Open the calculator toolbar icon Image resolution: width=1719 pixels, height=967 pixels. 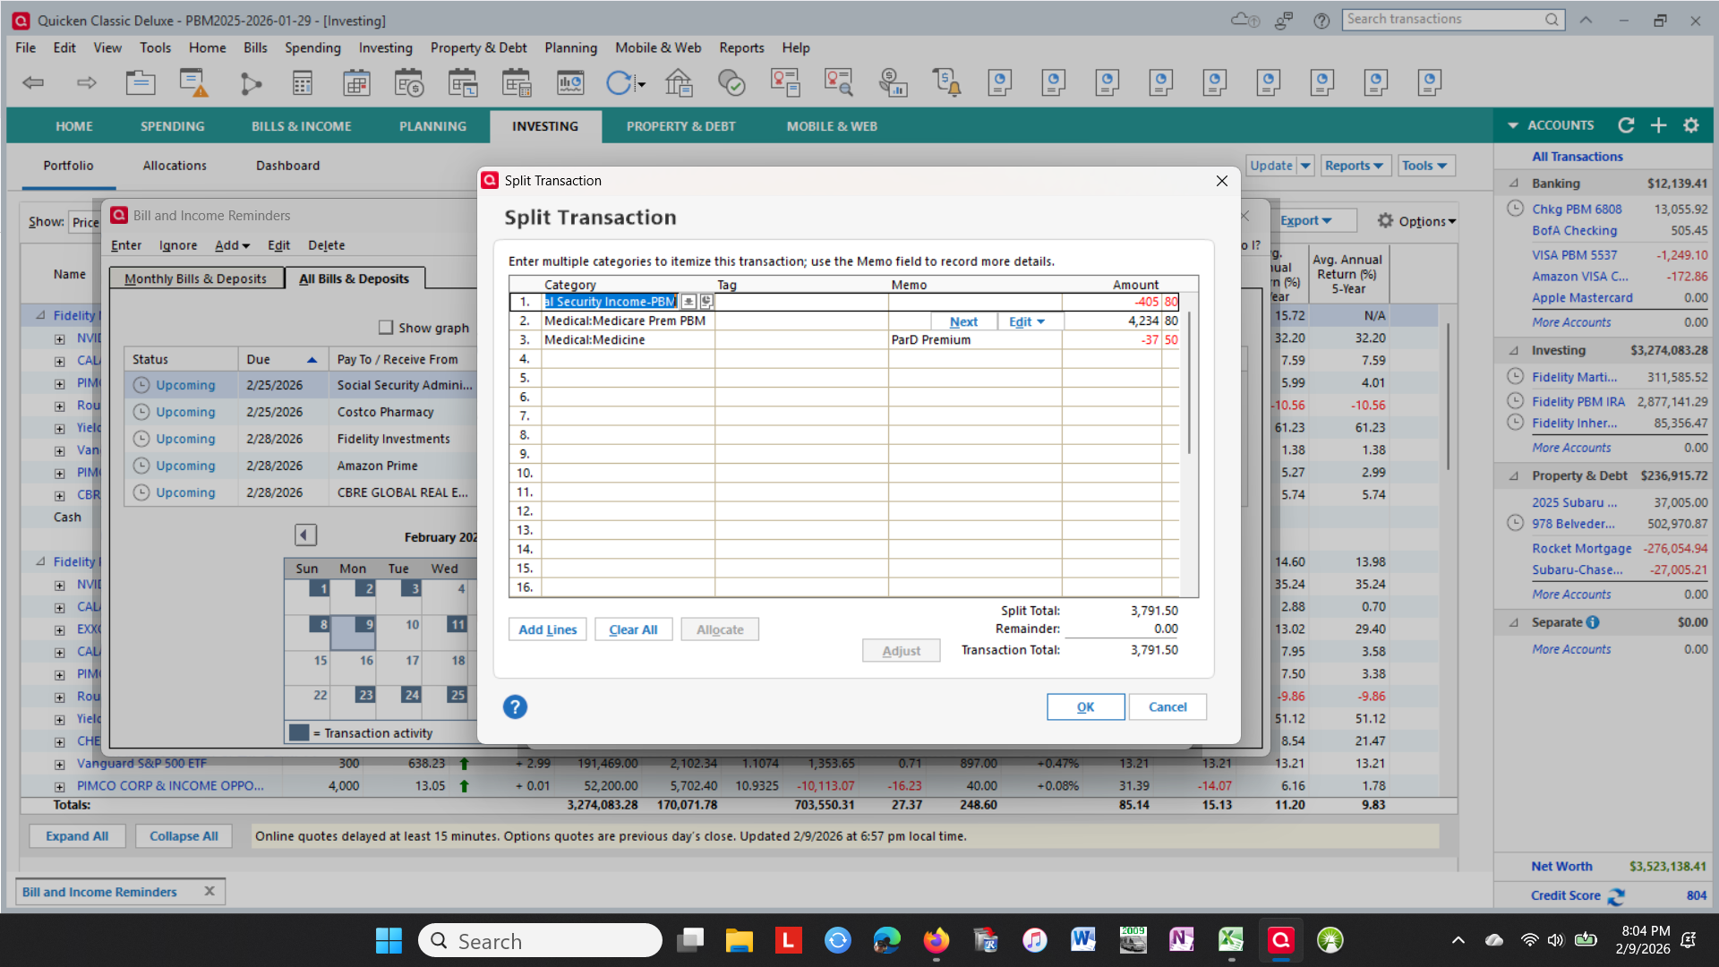coord(303,83)
